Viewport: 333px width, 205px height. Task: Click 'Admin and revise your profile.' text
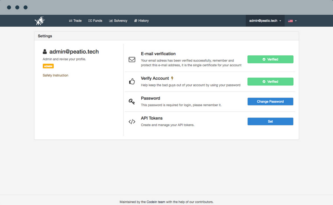click(x=64, y=59)
